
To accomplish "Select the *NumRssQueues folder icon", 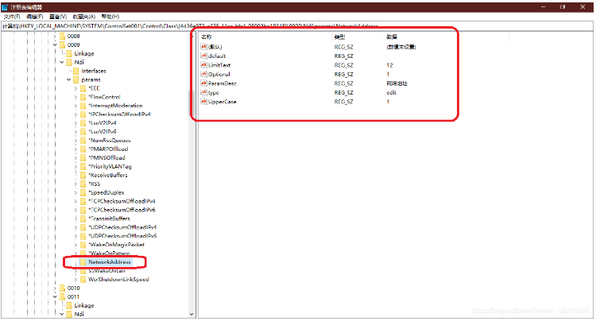I will pyautogui.click(x=83, y=141).
